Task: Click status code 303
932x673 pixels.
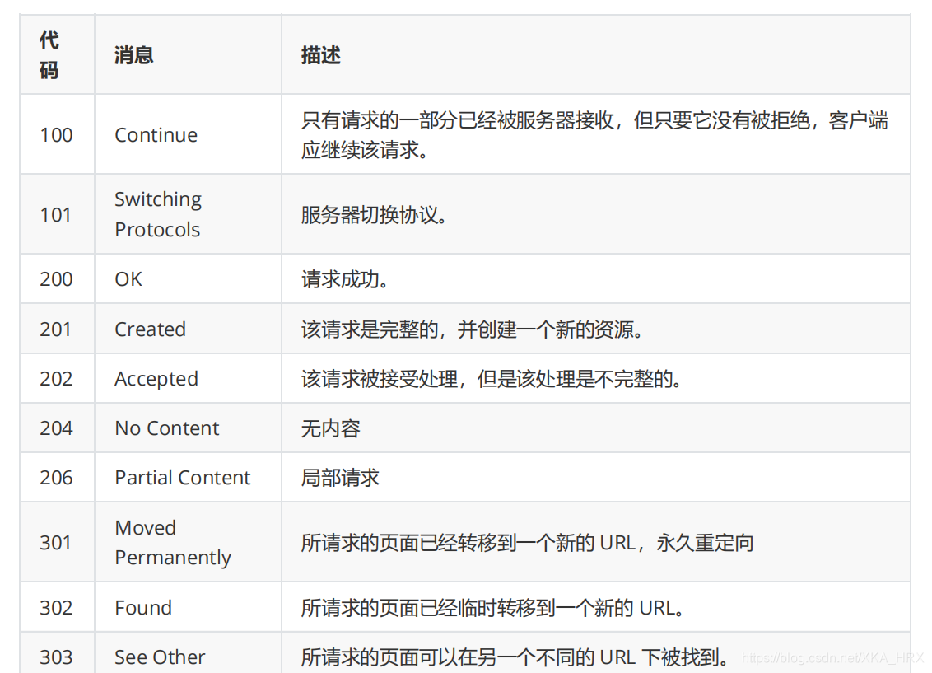Action: (x=56, y=657)
